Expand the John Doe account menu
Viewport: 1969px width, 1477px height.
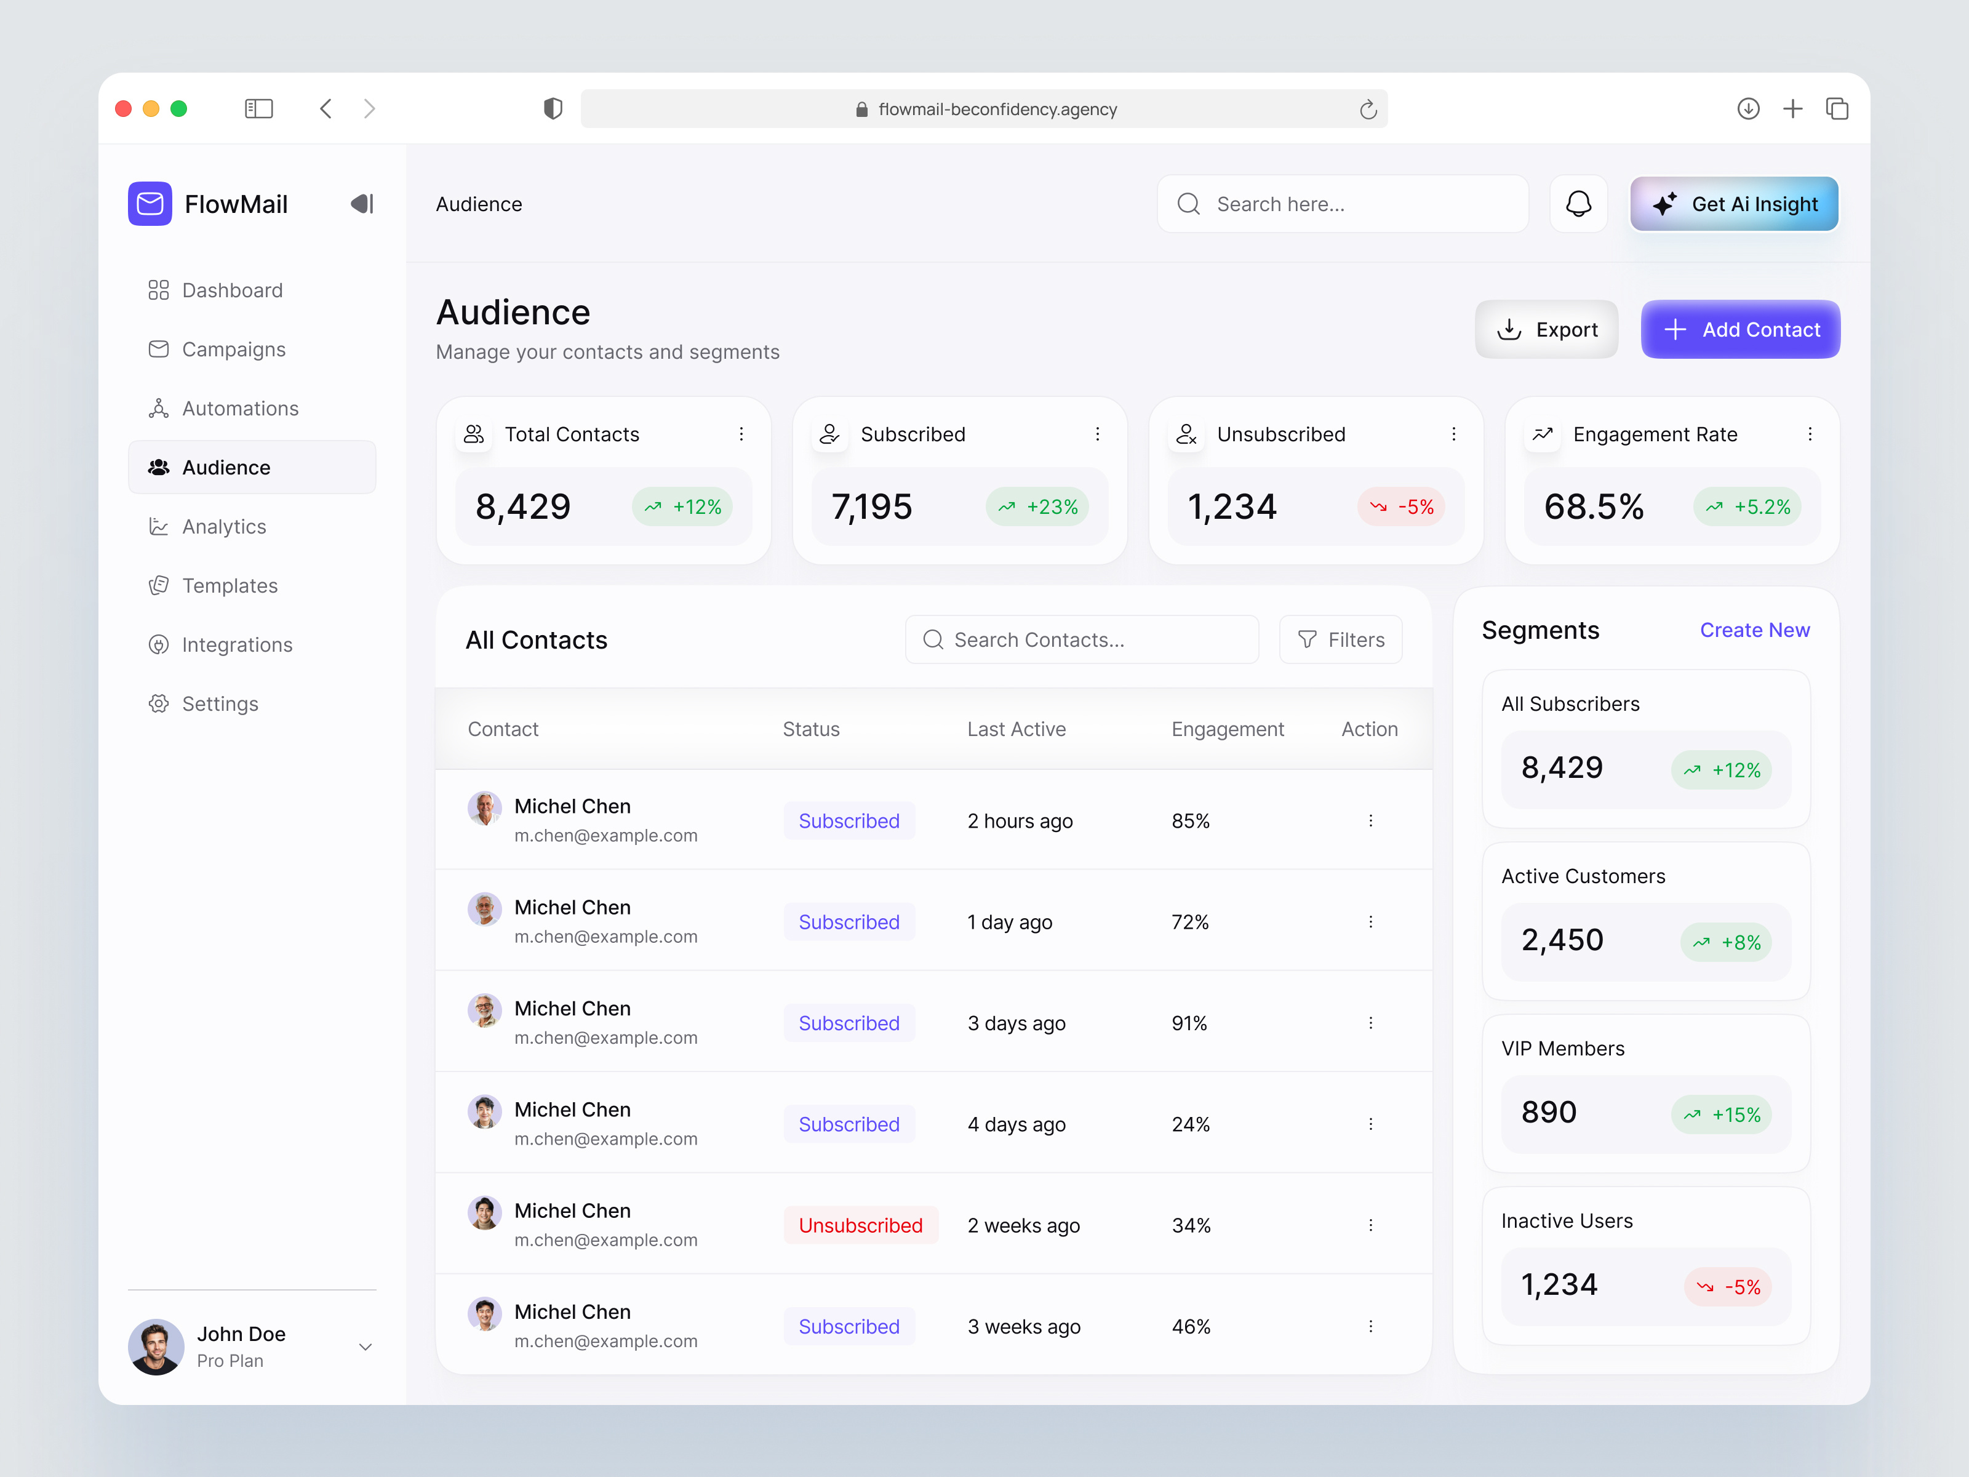pyautogui.click(x=364, y=1346)
